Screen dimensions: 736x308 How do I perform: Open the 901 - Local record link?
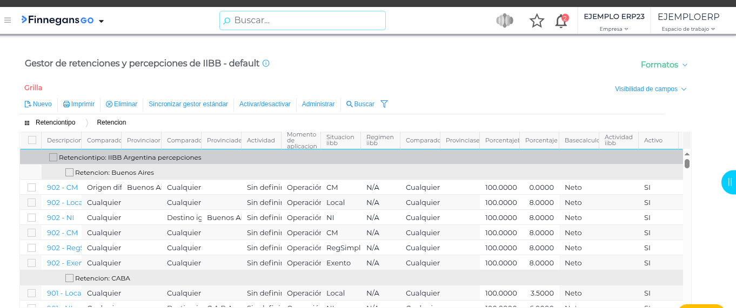64,293
